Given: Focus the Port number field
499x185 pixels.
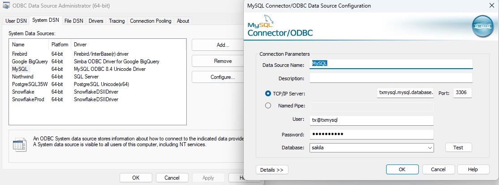Looking at the screenshot, I should 463,93.
